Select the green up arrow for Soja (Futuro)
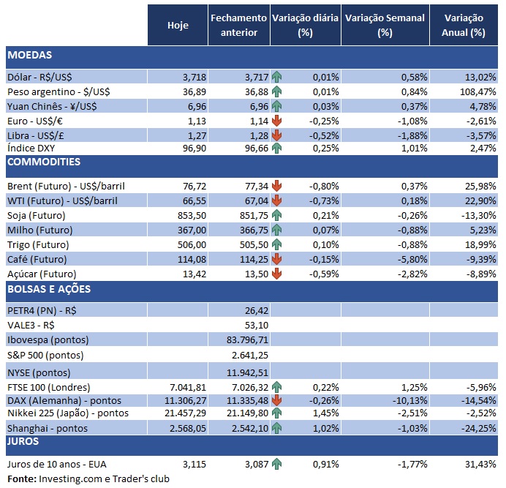 click(276, 216)
